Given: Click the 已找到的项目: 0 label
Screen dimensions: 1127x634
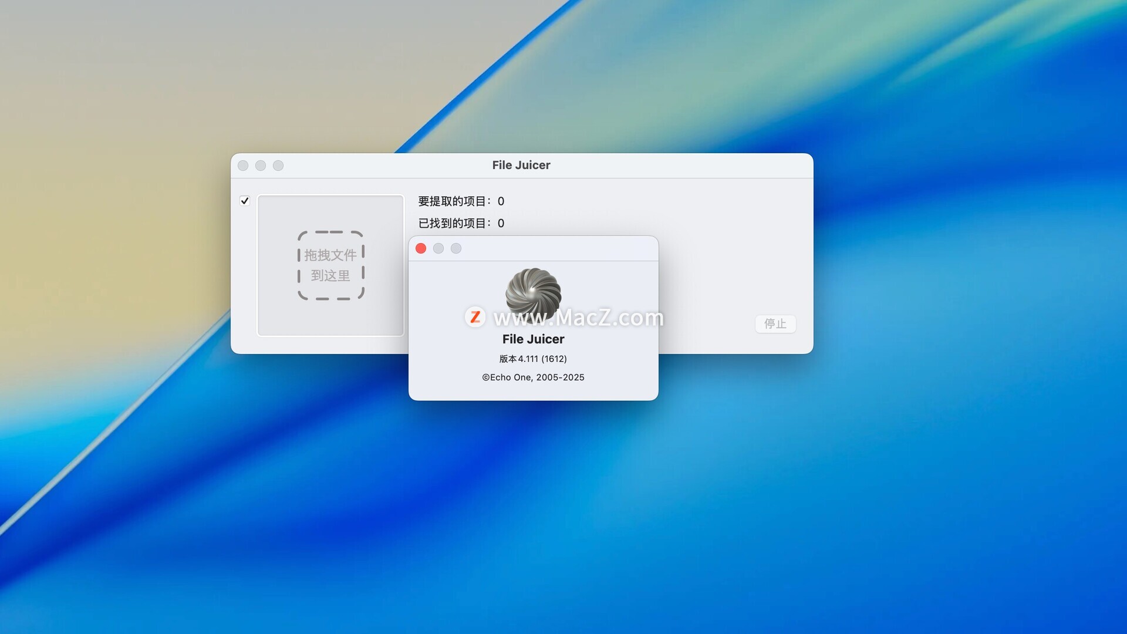Looking at the screenshot, I should click(x=461, y=223).
